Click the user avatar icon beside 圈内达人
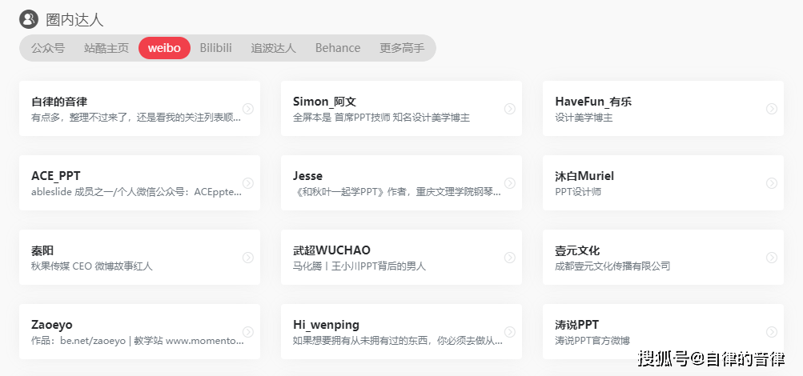Screen dimensions: 803x376 (29, 19)
